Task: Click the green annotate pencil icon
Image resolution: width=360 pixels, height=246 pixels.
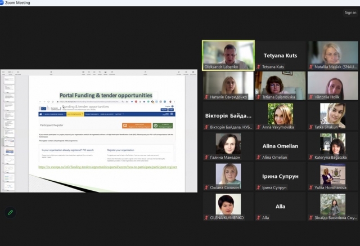Action: coord(10,212)
